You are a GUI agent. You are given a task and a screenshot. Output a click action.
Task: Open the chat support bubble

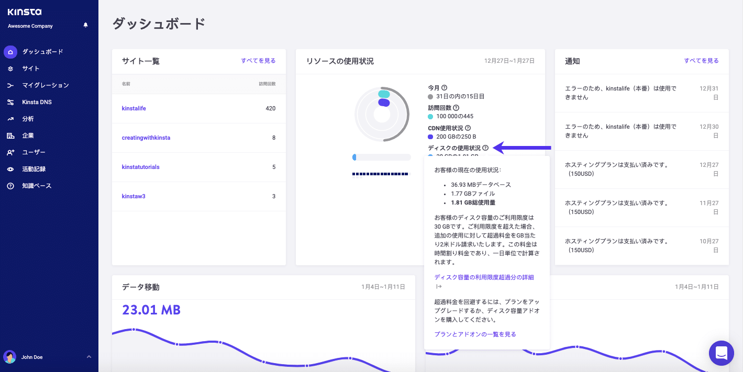[x=722, y=353]
